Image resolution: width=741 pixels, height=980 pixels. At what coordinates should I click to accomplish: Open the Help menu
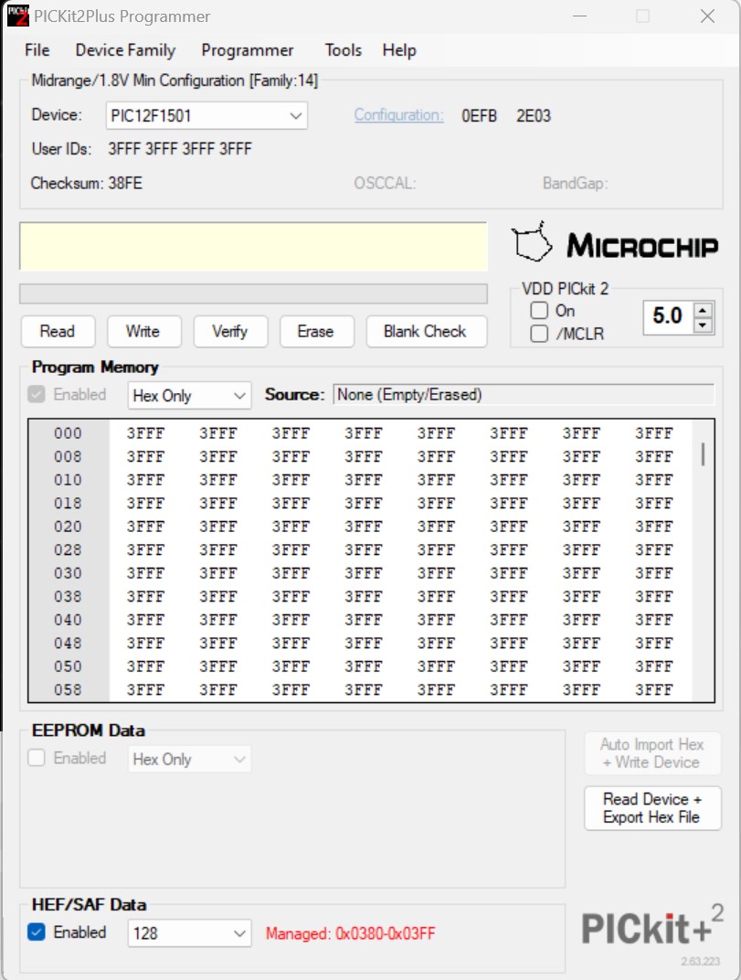pos(399,50)
